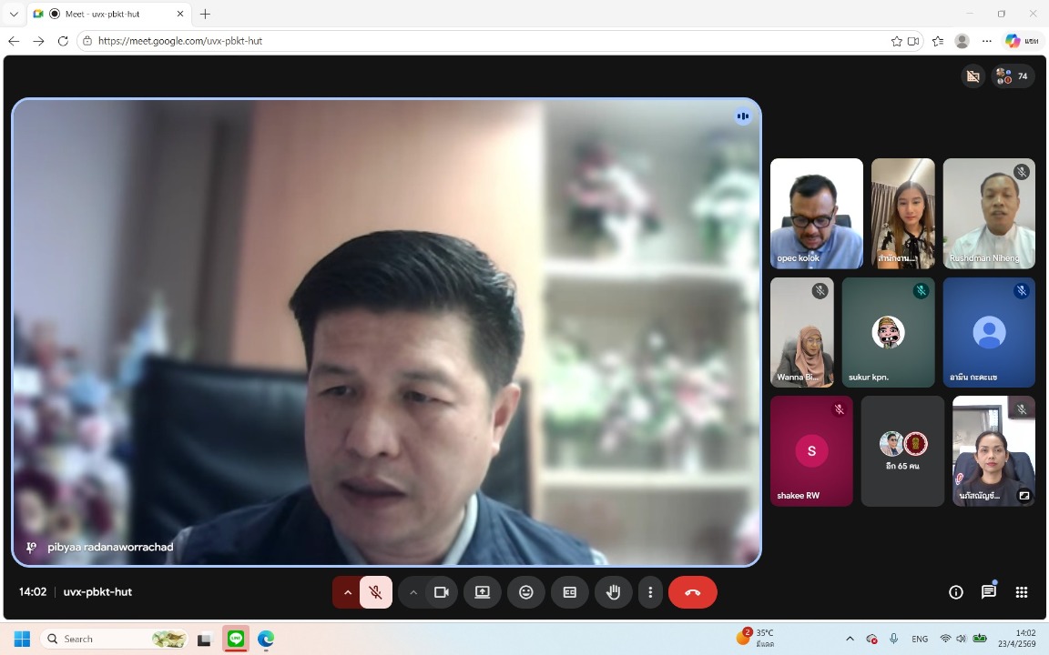1049x655 pixels.
Task: Click the present screen icon
Action: tap(483, 592)
